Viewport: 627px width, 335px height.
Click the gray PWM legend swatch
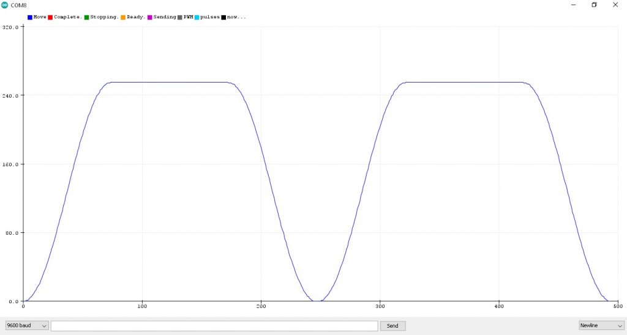(x=180, y=17)
